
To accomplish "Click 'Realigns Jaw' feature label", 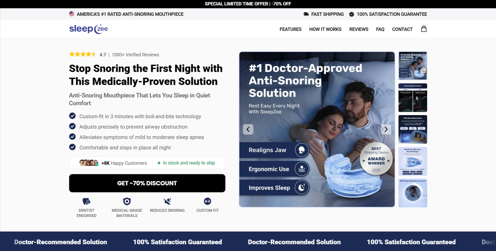I will [268, 150].
